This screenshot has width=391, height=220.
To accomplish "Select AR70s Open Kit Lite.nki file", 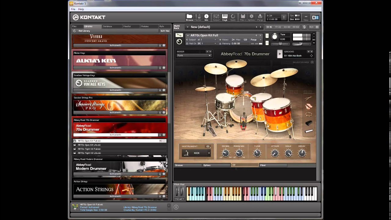I will coord(89,145).
